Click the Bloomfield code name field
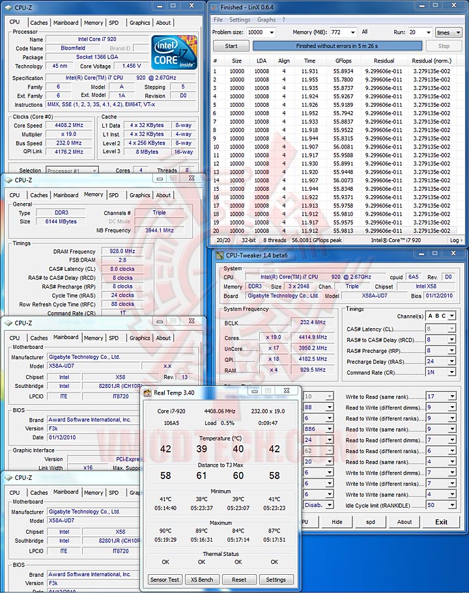 (x=73, y=48)
